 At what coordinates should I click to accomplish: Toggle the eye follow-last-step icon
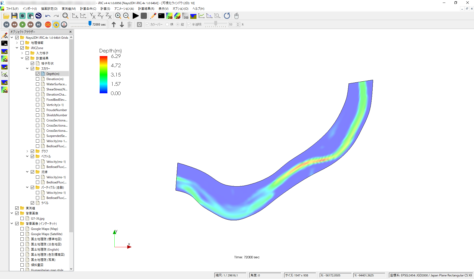56,25
